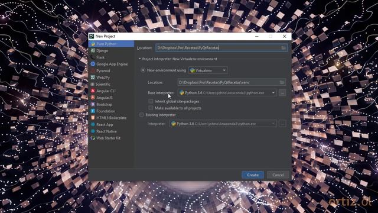Browse folder for virtualenv Location field
The image size is (378, 213).
[x=282, y=82]
